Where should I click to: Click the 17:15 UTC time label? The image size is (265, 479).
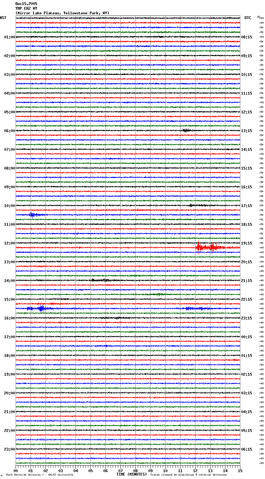[x=247, y=206]
